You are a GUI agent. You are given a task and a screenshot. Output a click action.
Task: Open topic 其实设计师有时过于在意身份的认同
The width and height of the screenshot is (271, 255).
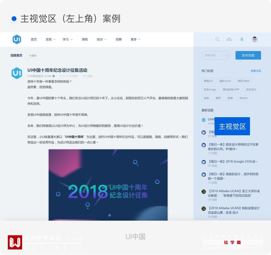[x=233, y=147]
